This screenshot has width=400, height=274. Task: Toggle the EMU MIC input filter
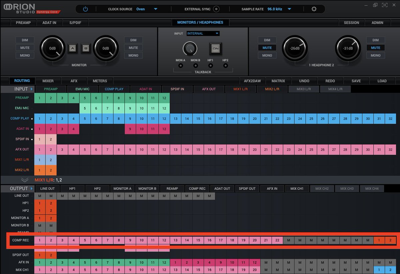pyautogui.click(x=83, y=89)
